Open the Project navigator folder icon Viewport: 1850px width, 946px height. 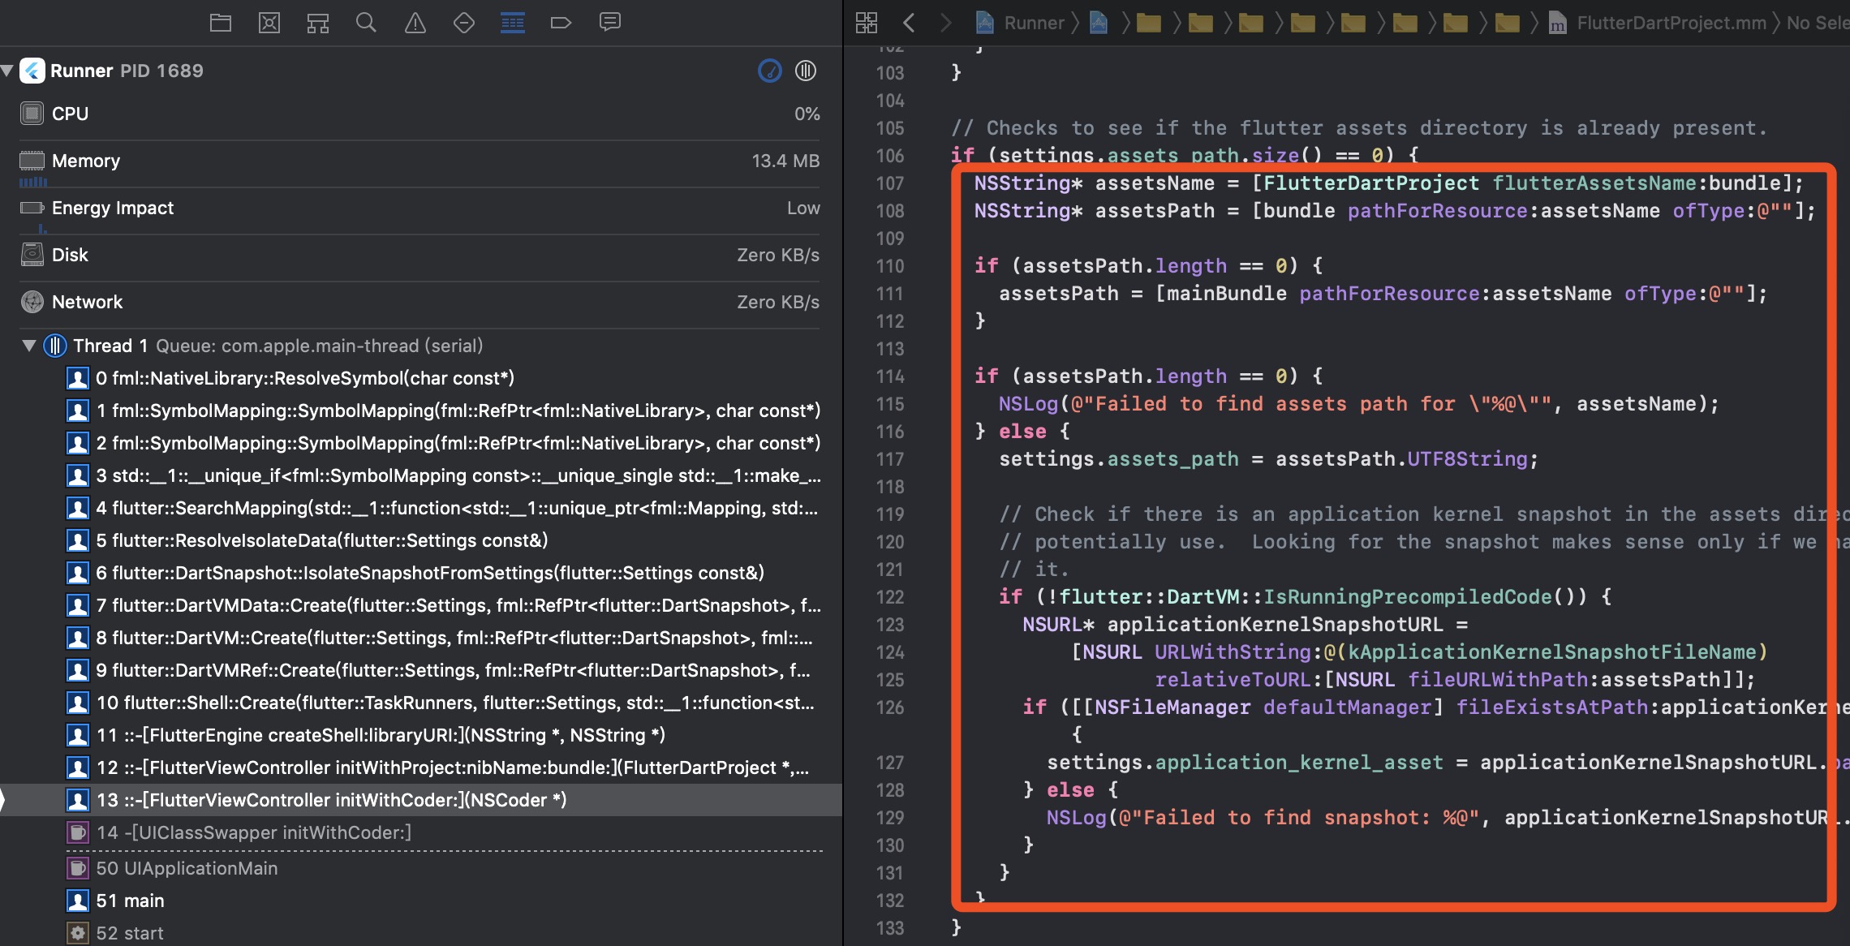click(x=221, y=23)
